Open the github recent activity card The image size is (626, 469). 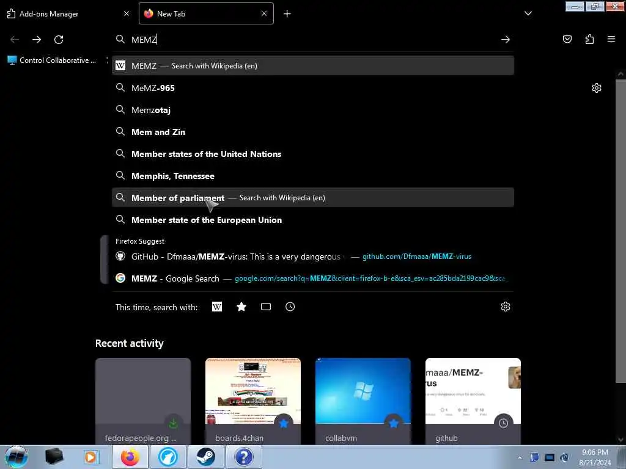pos(473,401)
